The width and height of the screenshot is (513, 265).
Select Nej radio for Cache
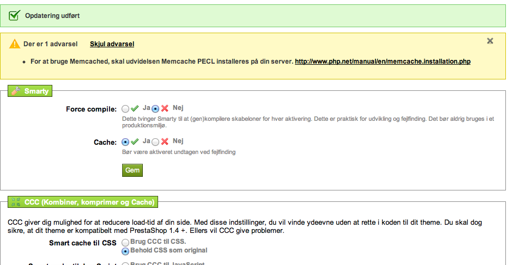155,142
